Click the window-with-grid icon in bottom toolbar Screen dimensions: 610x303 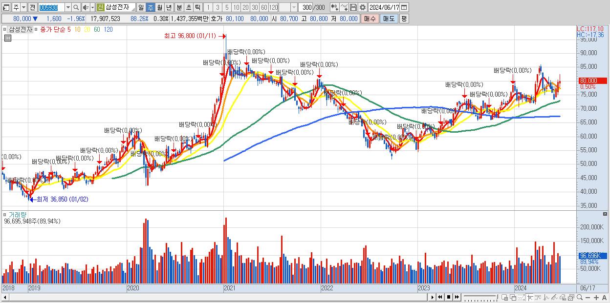(x=505, y=297)
